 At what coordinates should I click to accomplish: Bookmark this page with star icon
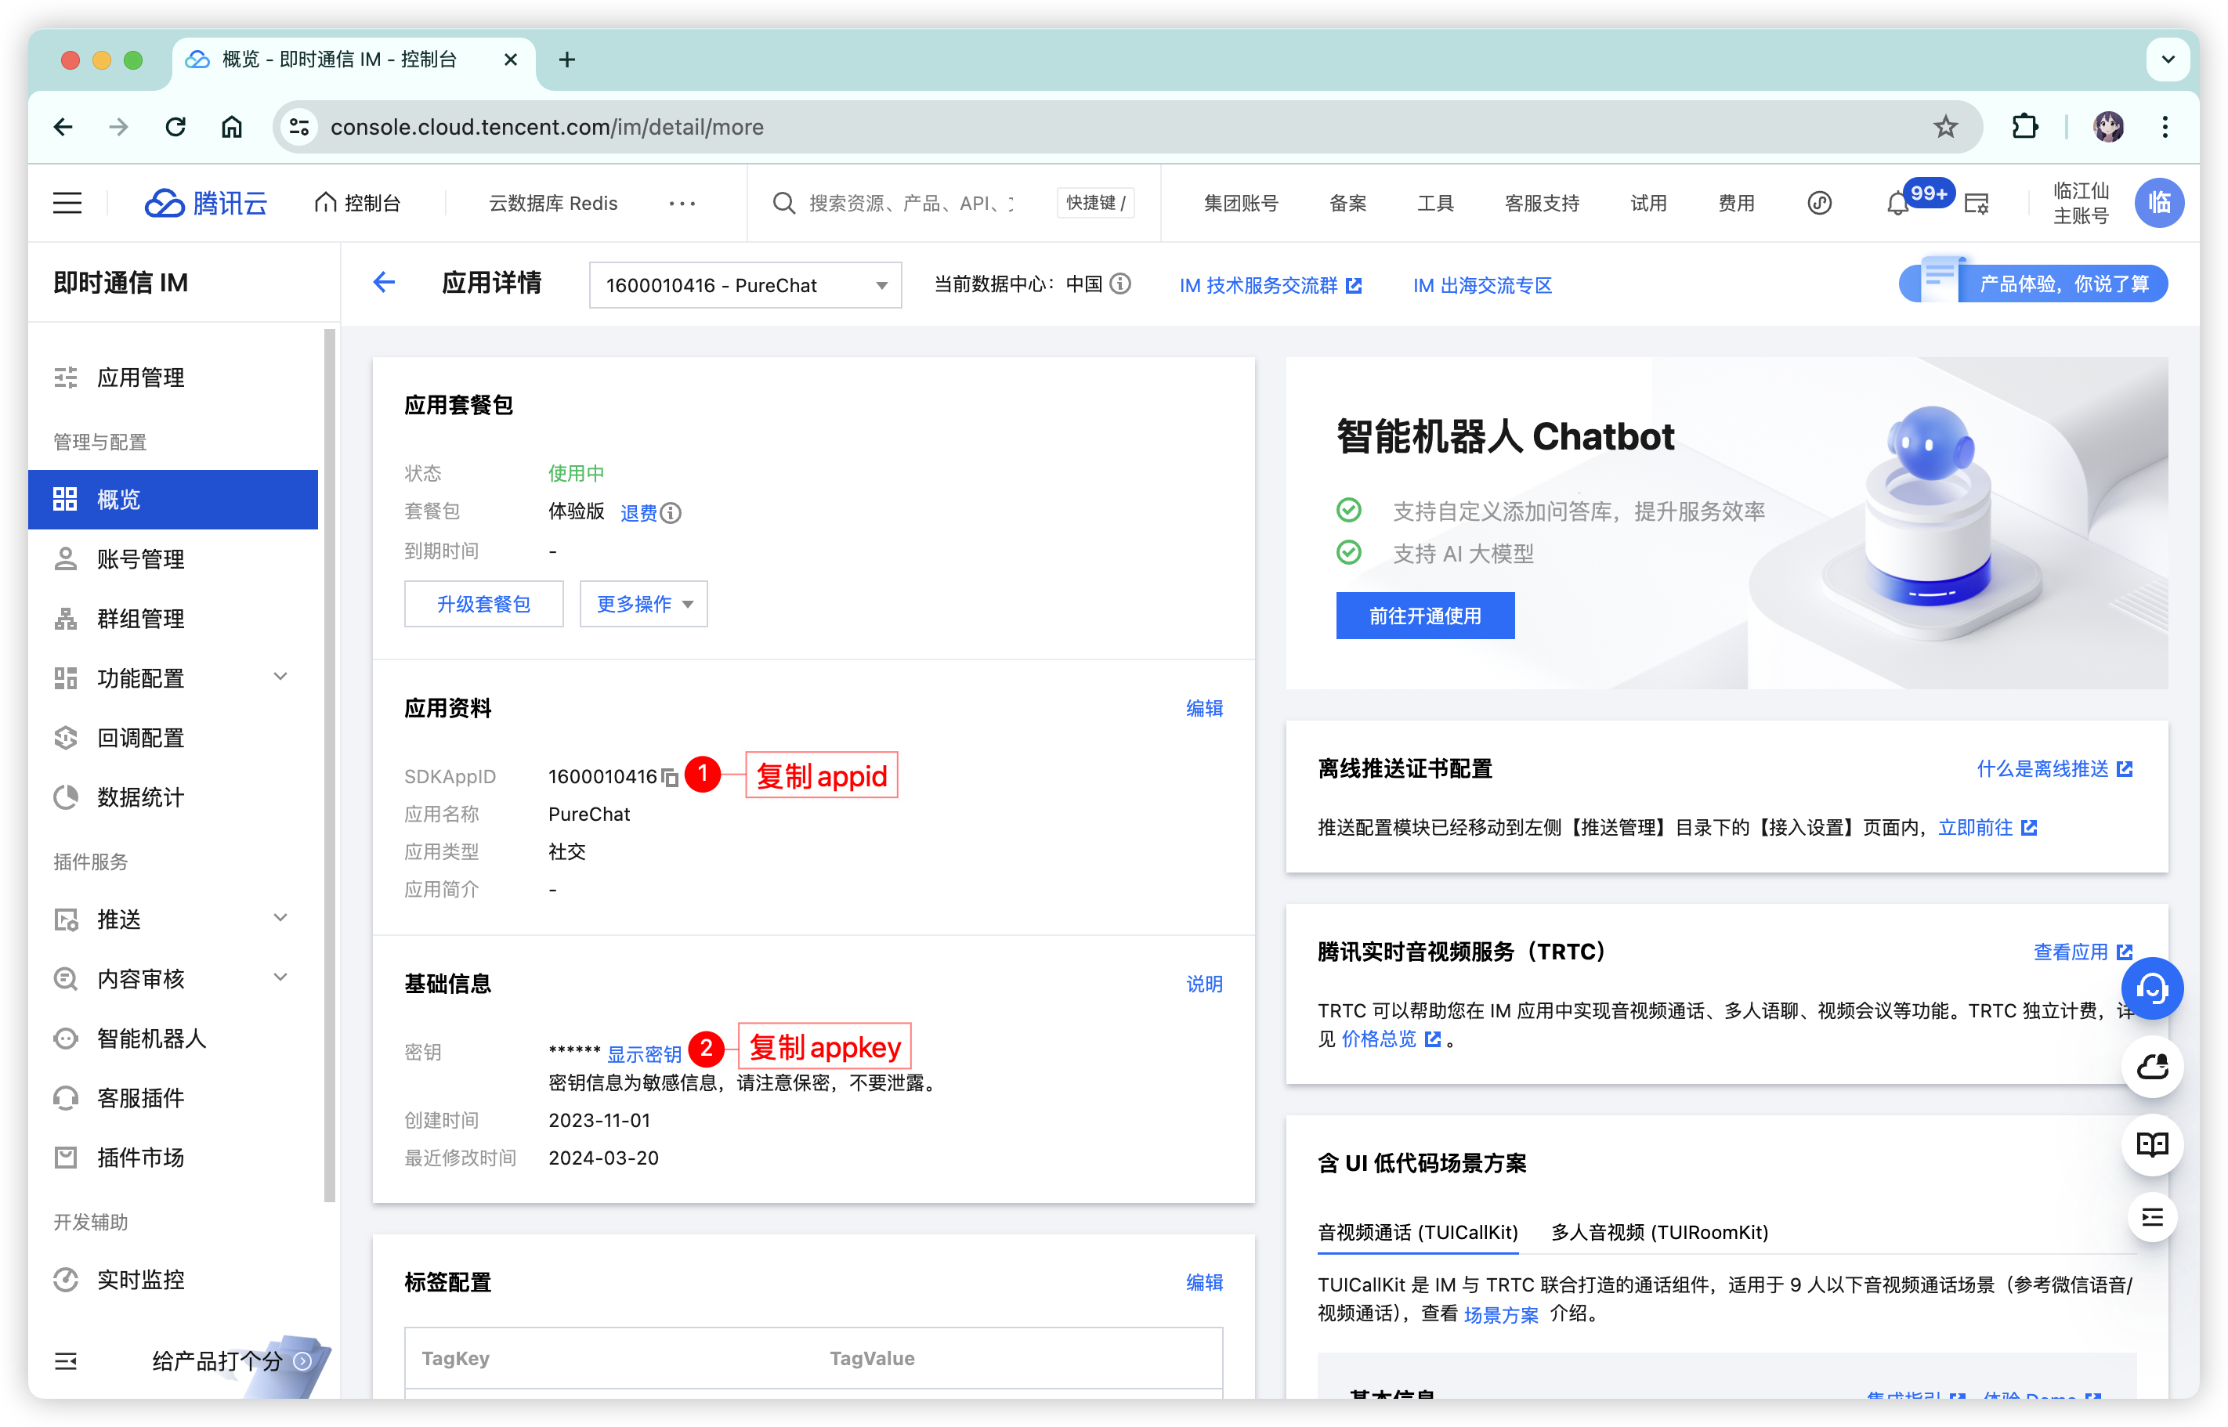(x=1944, y=127)
